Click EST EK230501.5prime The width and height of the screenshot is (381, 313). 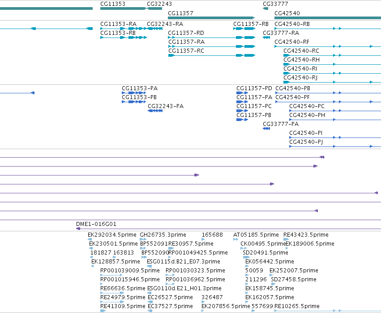[113, 244]
